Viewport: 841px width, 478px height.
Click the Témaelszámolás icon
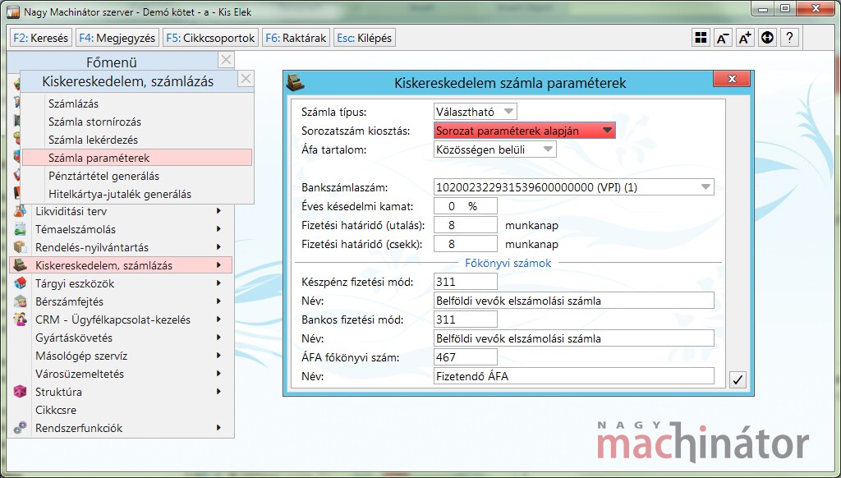[x=20, y=229]
